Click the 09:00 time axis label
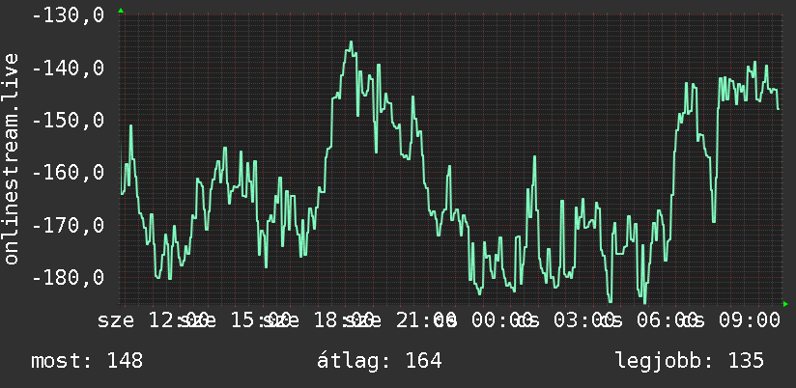 (x=749, y=320)
